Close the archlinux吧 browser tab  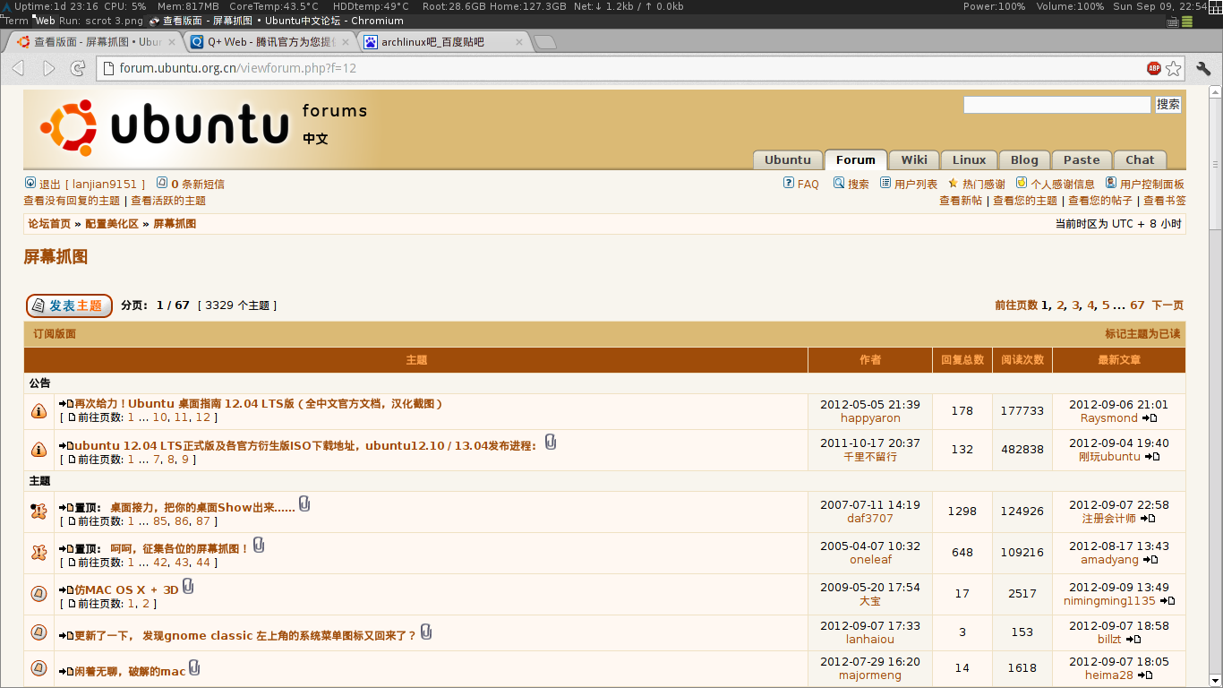(519, 42)
